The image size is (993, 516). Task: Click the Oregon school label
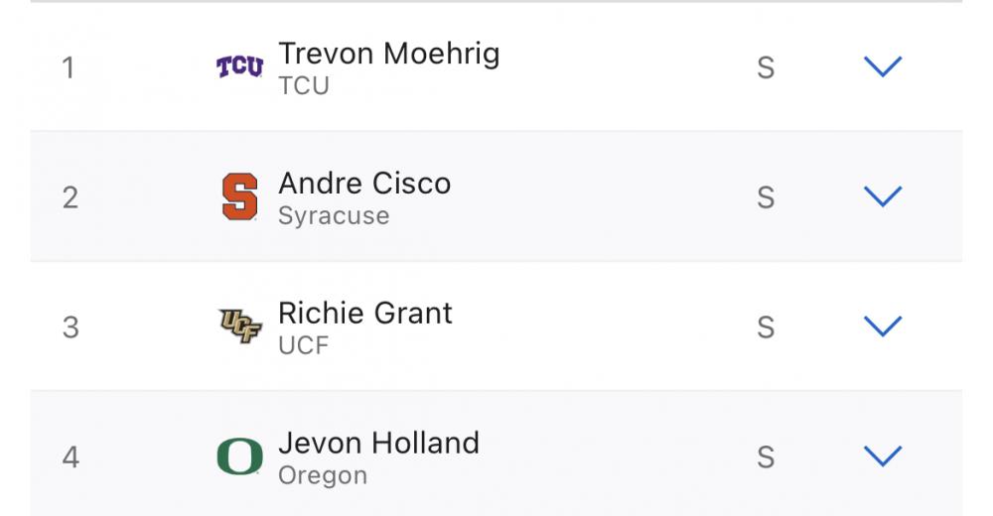click(x=323, y=475)
